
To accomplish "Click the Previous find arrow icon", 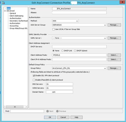I will (x=57, y=111).
